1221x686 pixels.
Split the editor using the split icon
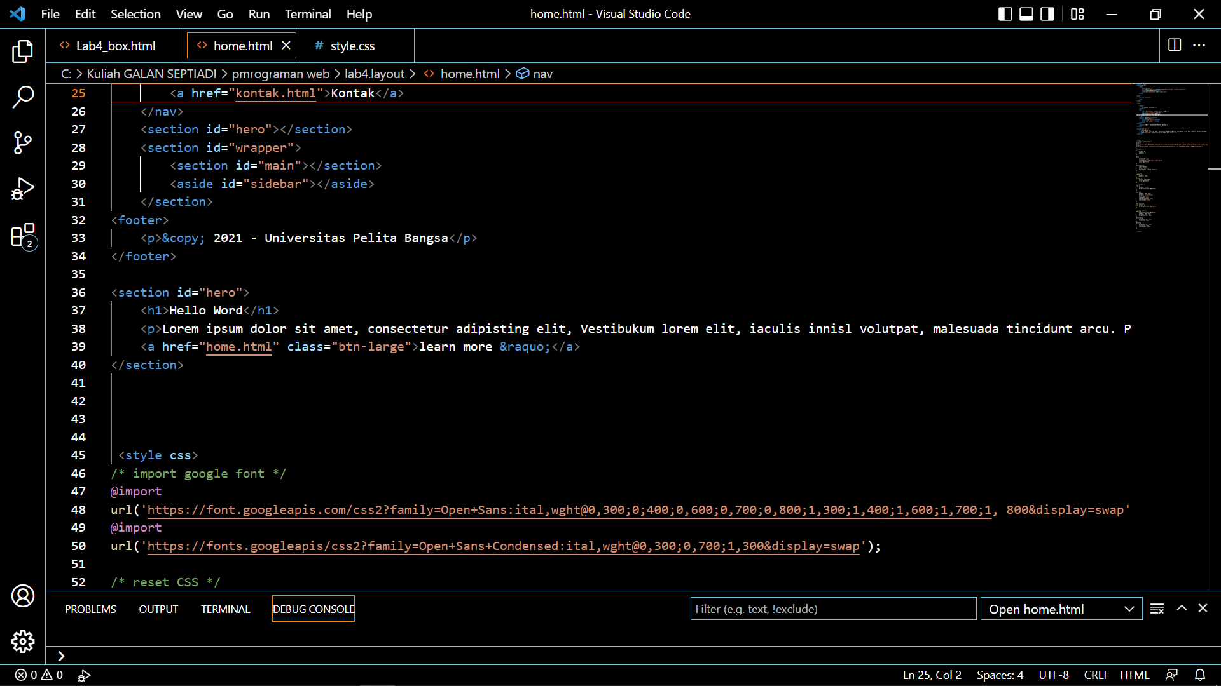1173,45
